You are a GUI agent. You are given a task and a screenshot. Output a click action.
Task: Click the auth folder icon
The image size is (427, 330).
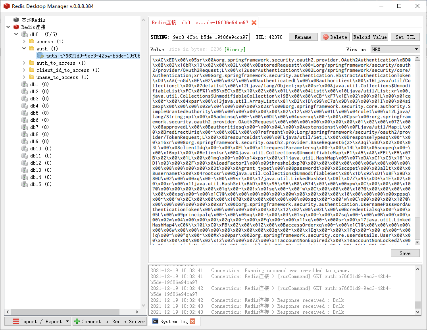[x=32, y=48]
